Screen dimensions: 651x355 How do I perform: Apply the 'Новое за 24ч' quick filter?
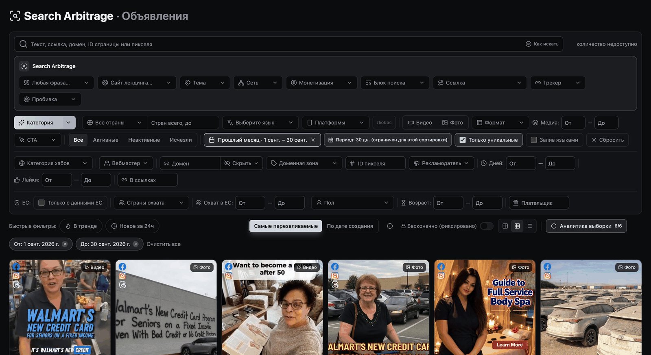click(132, 226)
